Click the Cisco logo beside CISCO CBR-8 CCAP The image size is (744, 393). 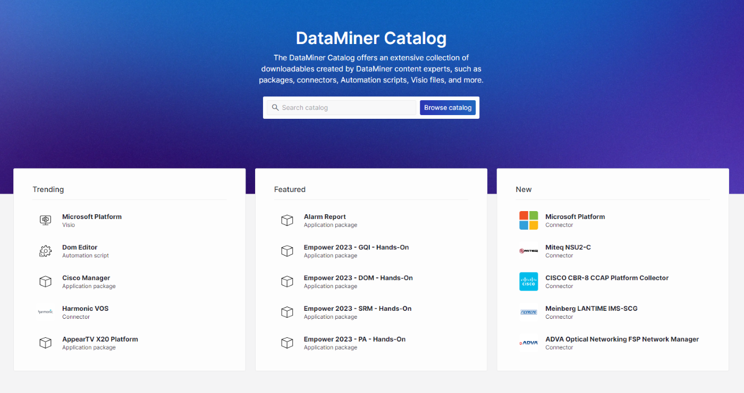[x=529, y=282]
